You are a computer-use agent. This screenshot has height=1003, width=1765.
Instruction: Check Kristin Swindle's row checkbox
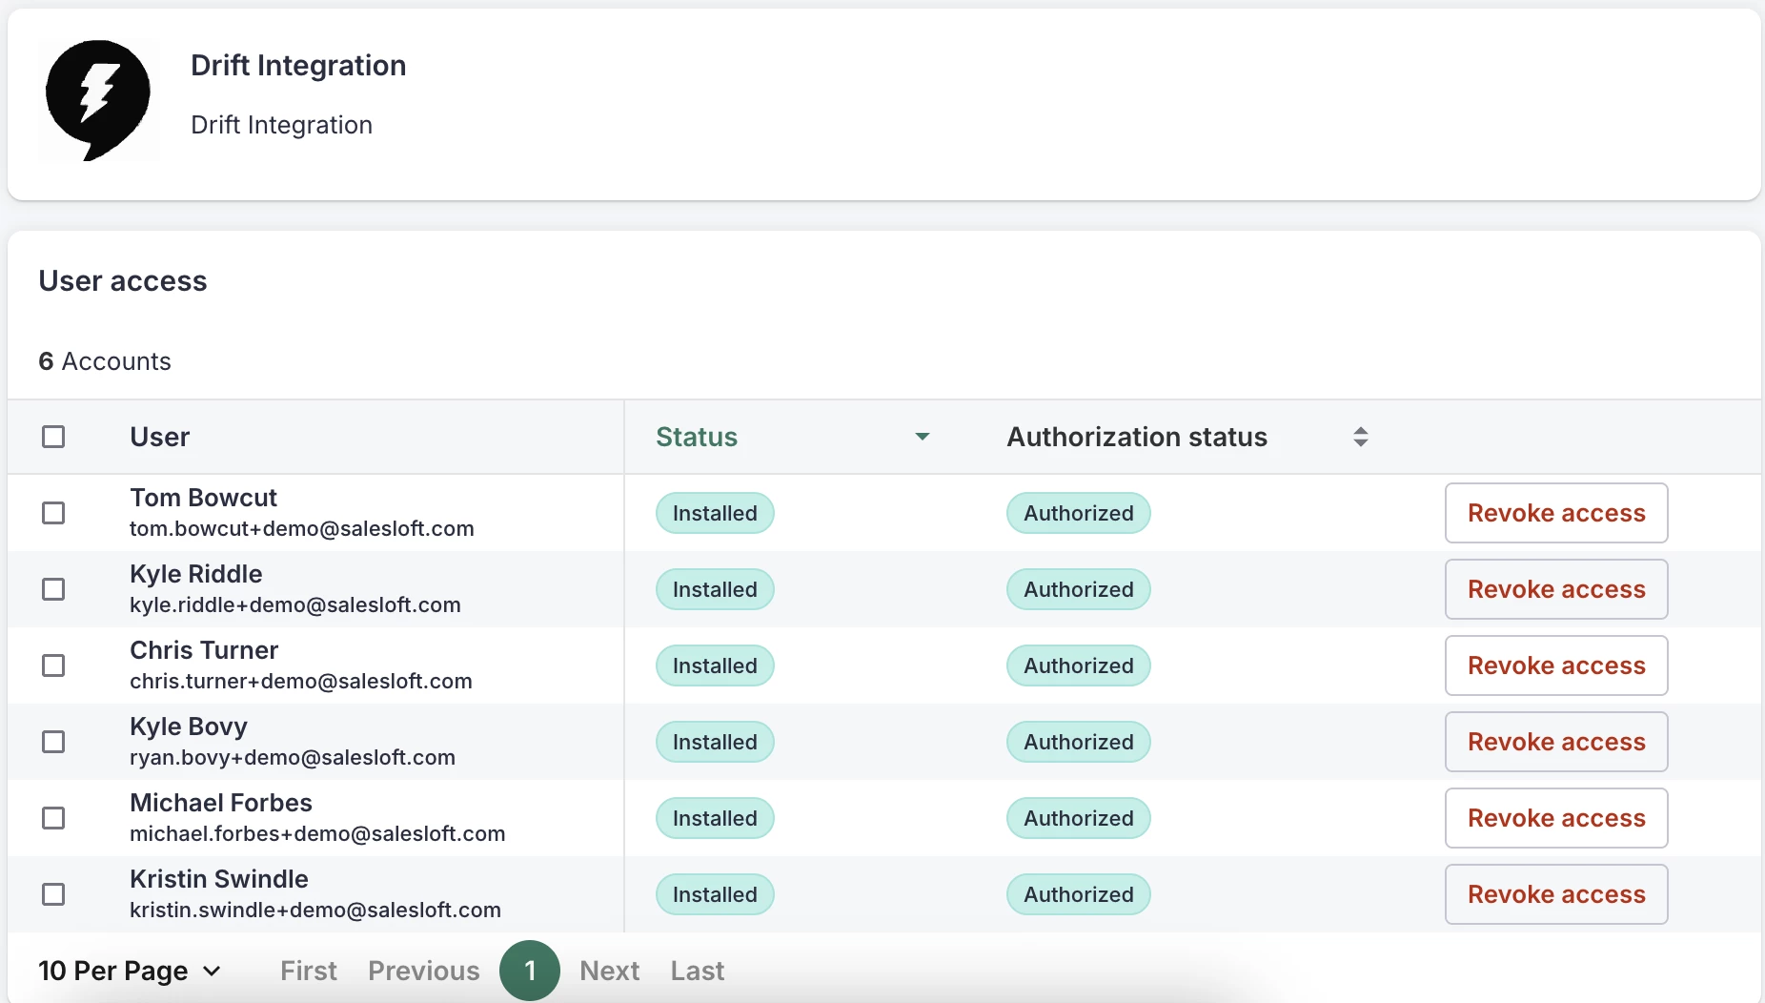click(53, 894)
